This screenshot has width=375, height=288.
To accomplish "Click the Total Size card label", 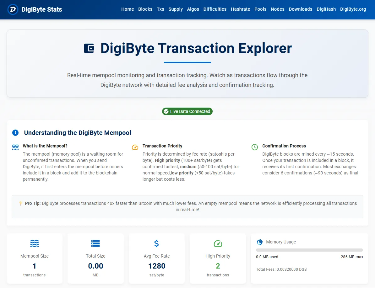I will coord(95,256).
